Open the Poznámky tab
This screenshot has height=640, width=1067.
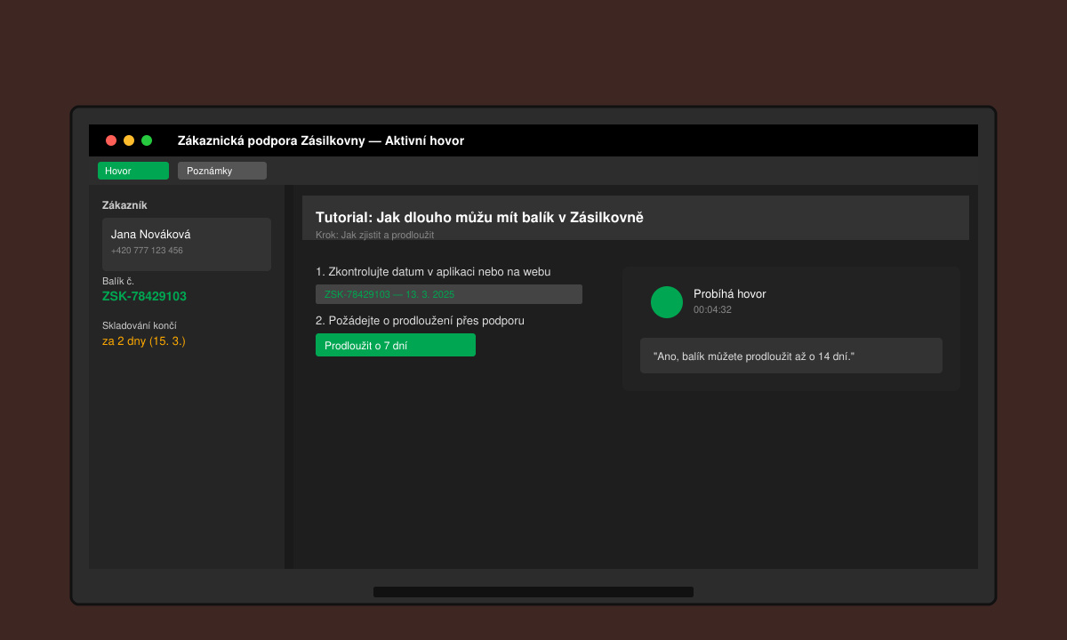point(222,171)
